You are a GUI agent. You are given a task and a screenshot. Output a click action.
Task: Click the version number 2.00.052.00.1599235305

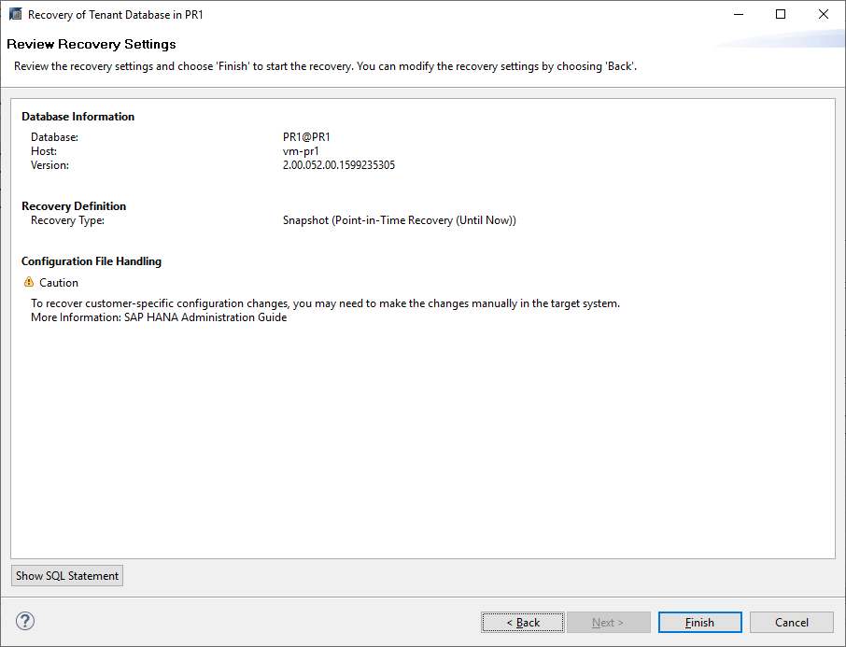click(x=339, y=165)
